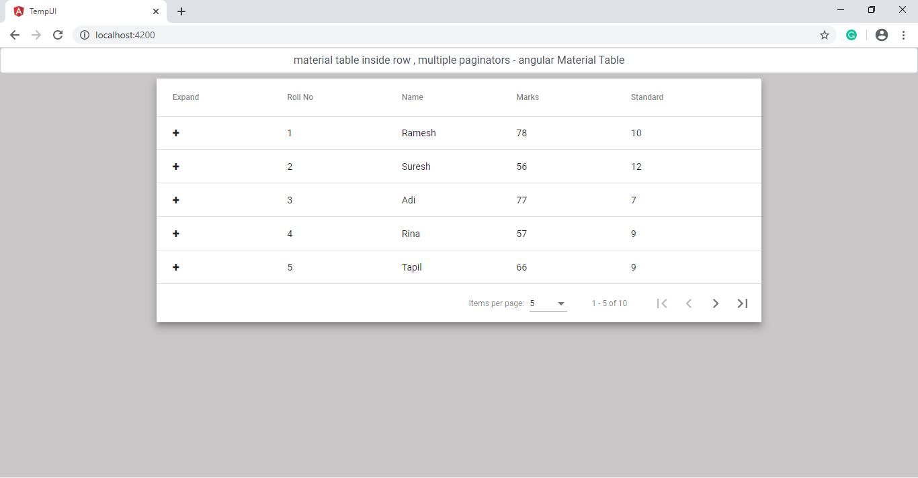Open the items per page dropdown
The image size is (918, 478).
(548, 303)
